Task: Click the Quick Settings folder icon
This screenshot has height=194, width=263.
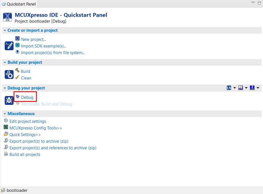Action: 6,134
